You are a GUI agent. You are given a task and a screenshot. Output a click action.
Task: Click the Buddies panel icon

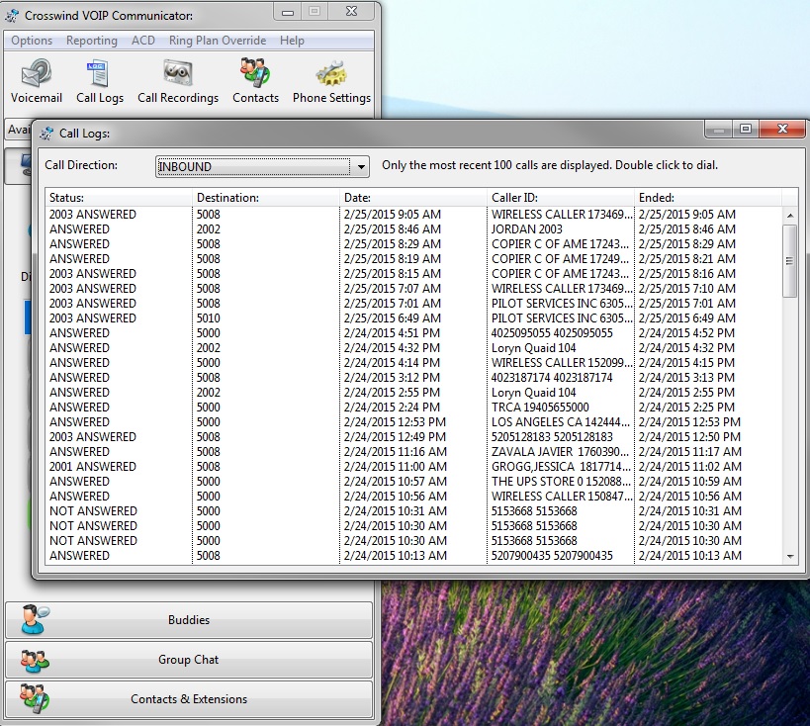click(x=36, y=620)
